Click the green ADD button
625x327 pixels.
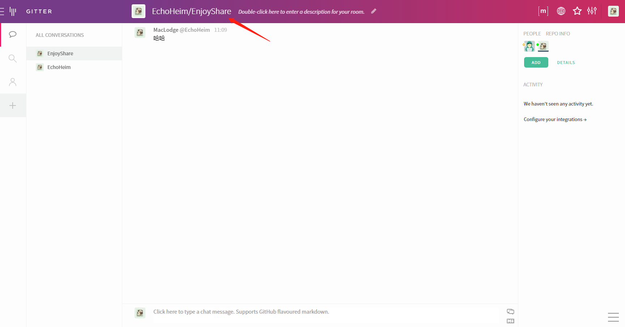(536, 63)
